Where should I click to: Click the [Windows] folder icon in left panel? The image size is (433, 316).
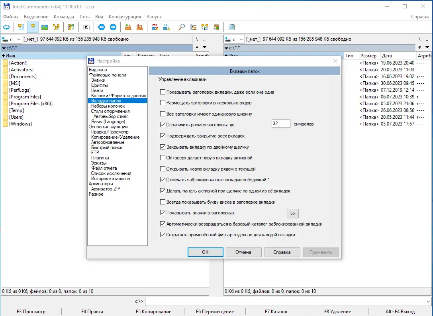click(x=5, y=124)
